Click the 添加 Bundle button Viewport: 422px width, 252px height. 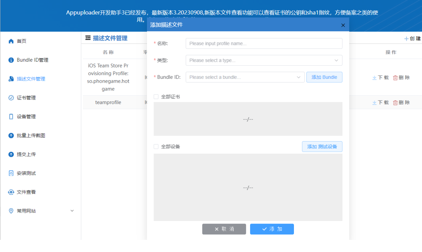click(324, 77)
